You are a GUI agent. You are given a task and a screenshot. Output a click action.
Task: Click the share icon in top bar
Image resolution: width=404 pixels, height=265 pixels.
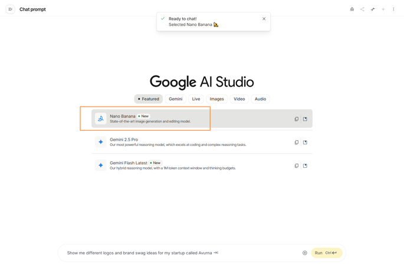point(362,9)
